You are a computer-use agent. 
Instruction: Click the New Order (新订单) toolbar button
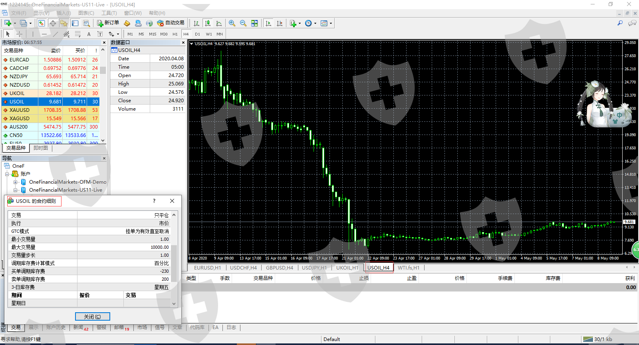[x=108, y=23]
